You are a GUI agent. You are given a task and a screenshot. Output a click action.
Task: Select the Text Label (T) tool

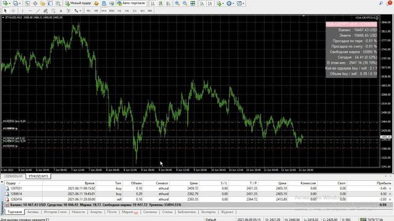click(x=68, y=11)
